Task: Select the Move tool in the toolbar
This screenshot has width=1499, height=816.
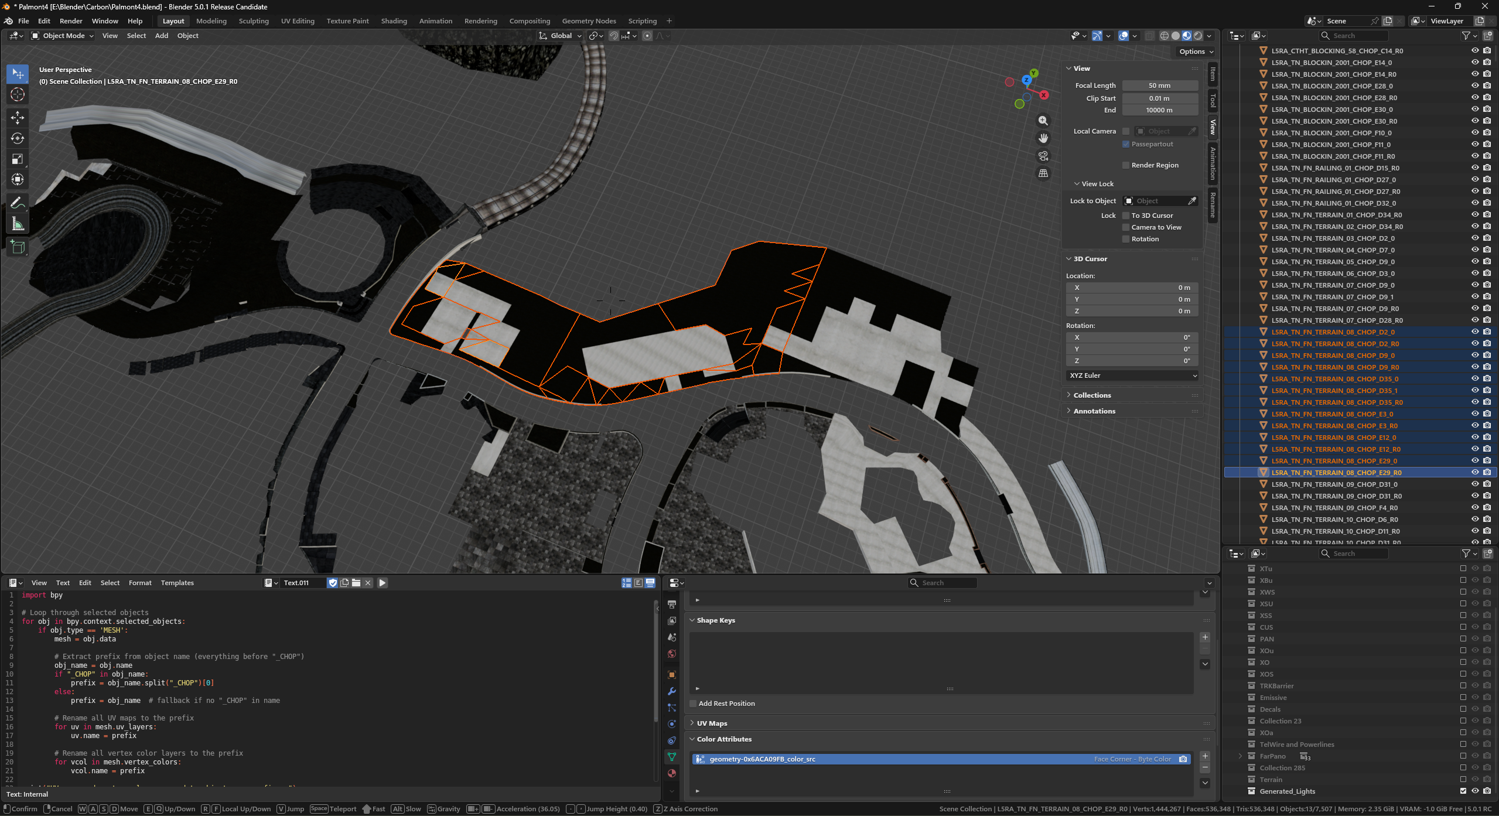Action: click(18, 118)
